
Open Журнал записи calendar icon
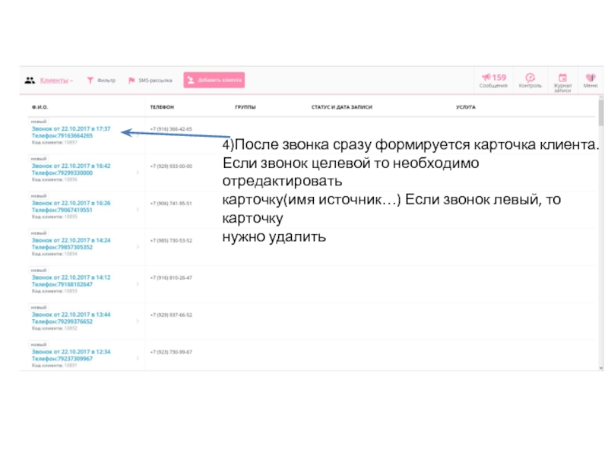click(x=562, y=78)
